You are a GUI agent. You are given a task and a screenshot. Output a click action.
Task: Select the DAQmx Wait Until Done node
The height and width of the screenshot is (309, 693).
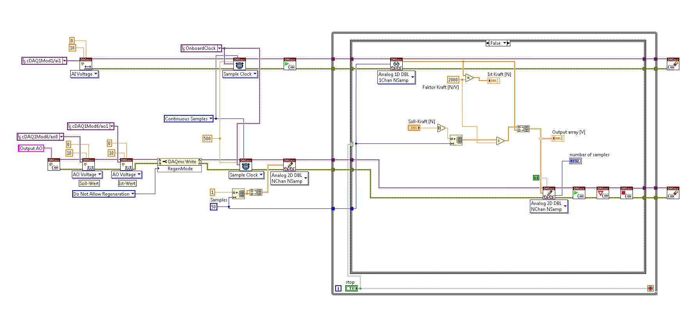[x=603, y=193]
